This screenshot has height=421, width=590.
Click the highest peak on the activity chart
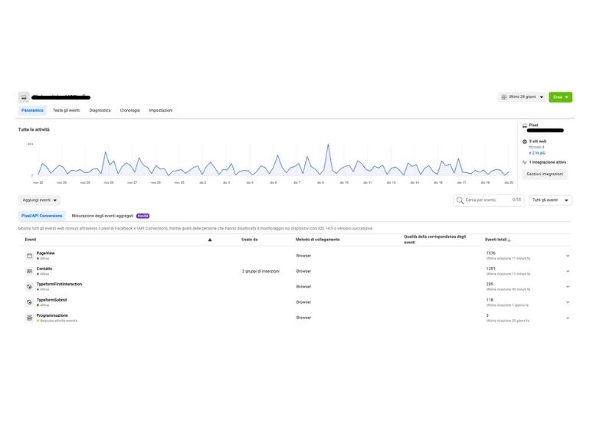328,145
